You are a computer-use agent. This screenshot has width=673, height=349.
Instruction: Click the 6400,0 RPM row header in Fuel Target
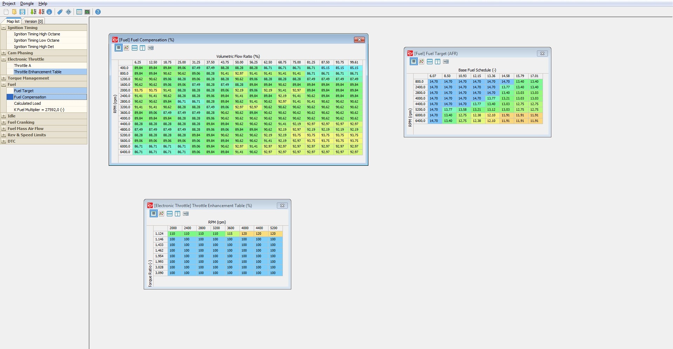point(420,121)
